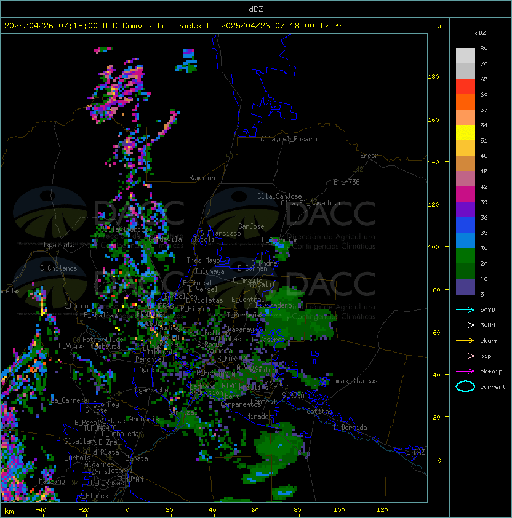Click the -40 km tick on bottom axis
Image resolution: width=512 pixels, height=518 pixels.
point(41,510)
